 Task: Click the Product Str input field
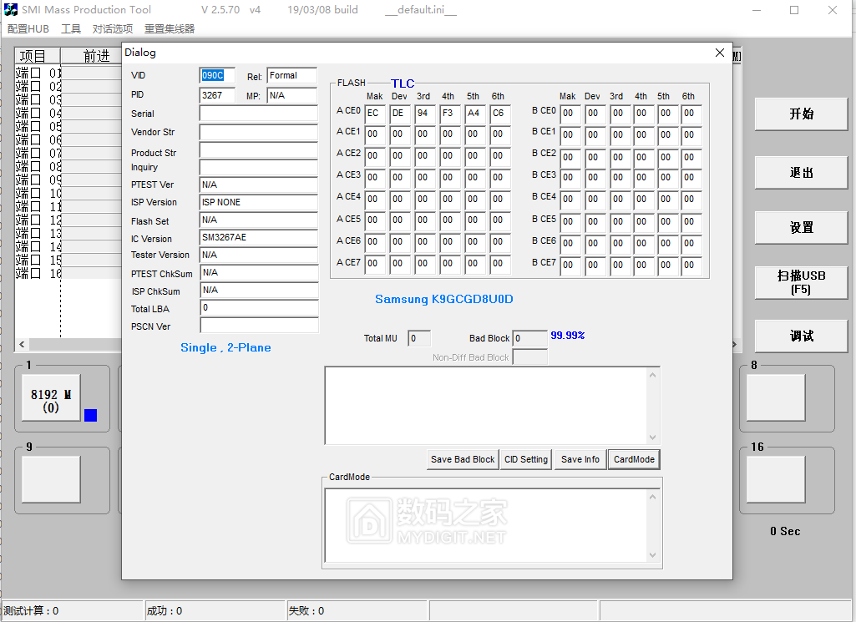(258, 150)
